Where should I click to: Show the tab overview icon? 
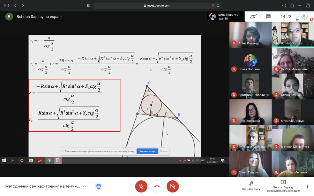click(x=308, y=6)
